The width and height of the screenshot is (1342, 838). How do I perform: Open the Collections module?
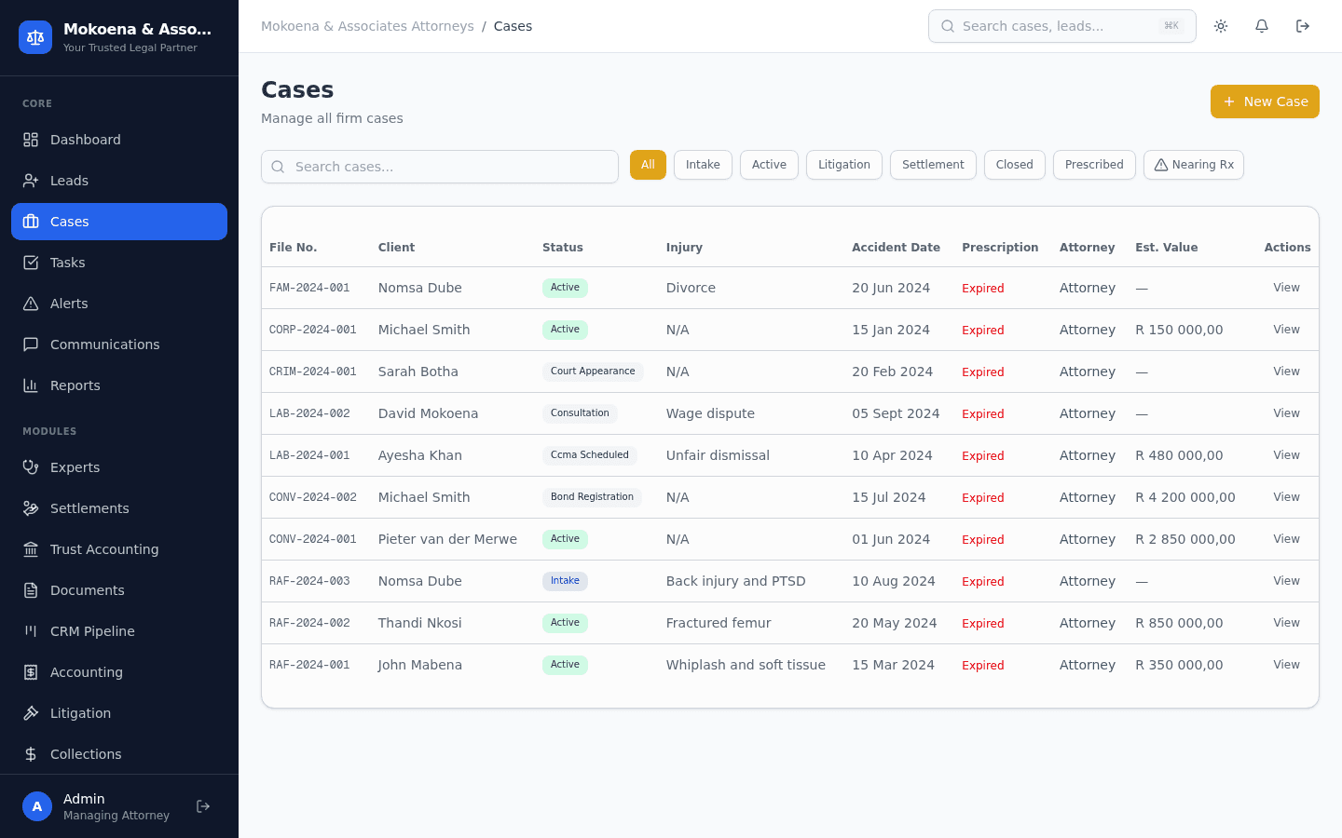pos(119,754)
